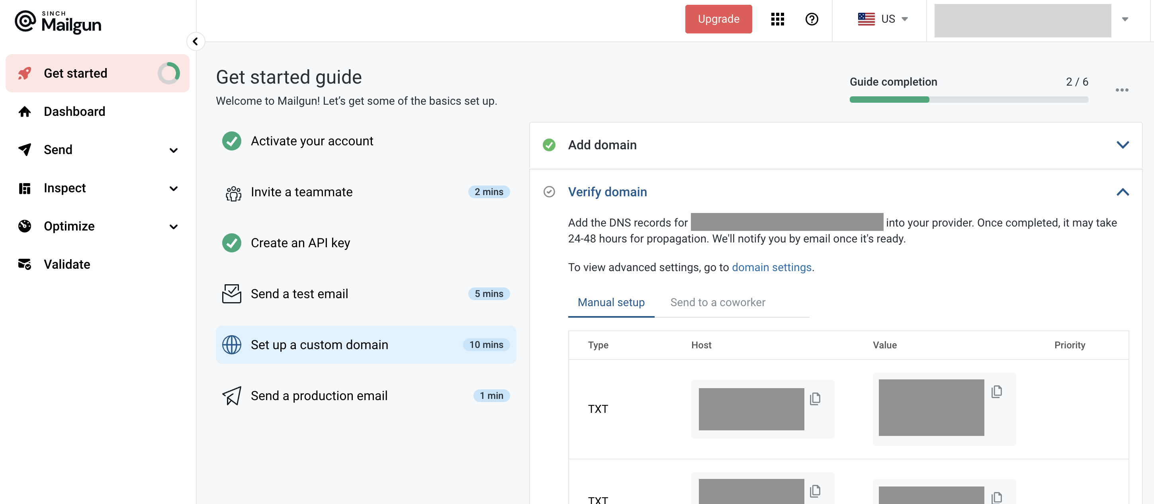Click the green check next to Activate your account
1154x504 pixels.
[232, 141]
